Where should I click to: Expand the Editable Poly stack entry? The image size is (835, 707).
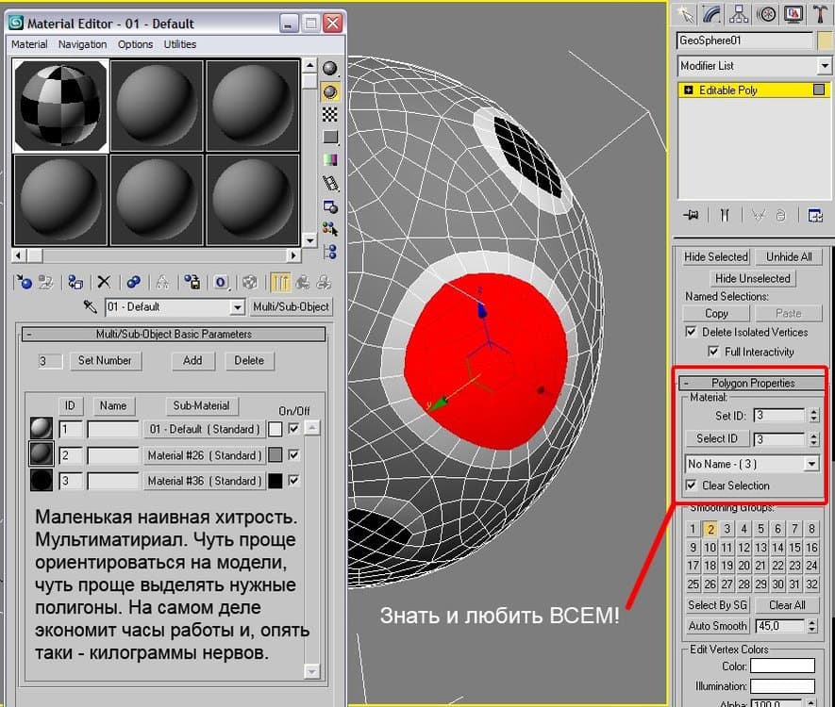tap(689, 90)
